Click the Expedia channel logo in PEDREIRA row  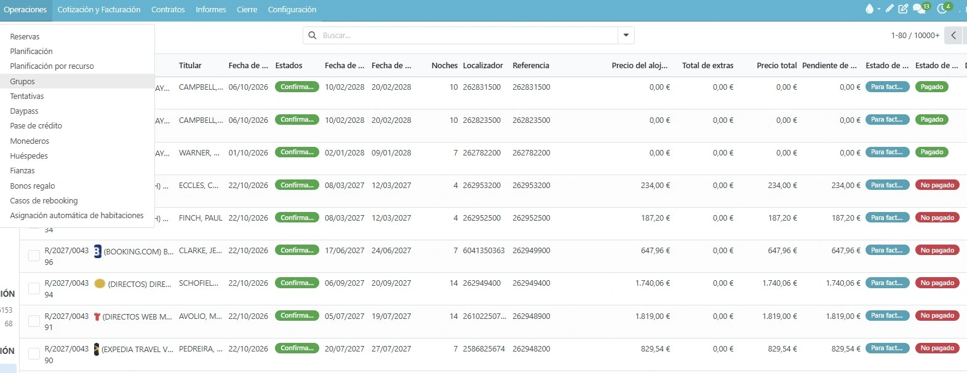pyautogui.click(x=97, y=349)
